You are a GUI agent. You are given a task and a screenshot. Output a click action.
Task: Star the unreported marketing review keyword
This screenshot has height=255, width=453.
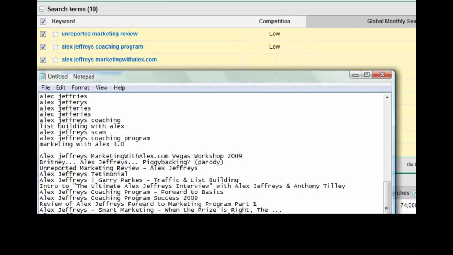56,34
